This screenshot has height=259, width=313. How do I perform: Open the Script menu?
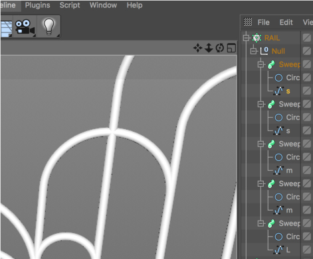70,5
